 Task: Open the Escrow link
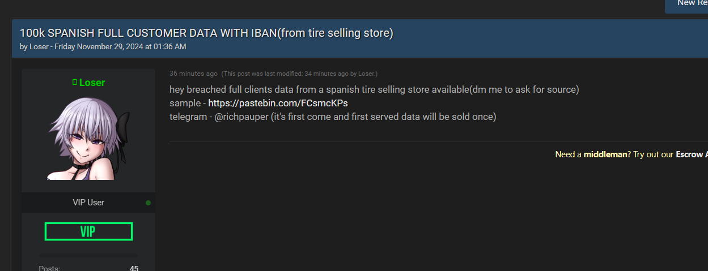pos(692,154)
